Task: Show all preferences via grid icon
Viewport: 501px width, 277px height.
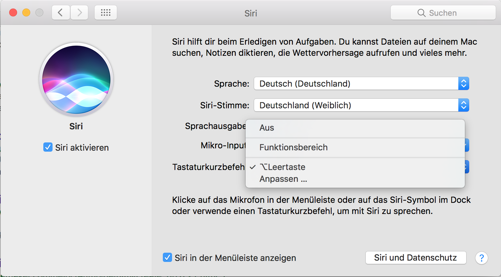Action: 106,13
